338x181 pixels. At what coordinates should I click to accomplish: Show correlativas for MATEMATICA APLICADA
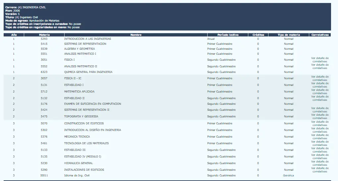320,92
